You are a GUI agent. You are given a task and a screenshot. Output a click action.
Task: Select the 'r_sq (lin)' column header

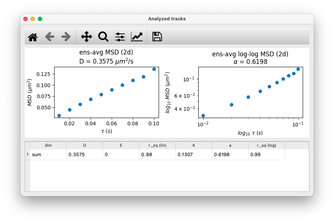158,145
